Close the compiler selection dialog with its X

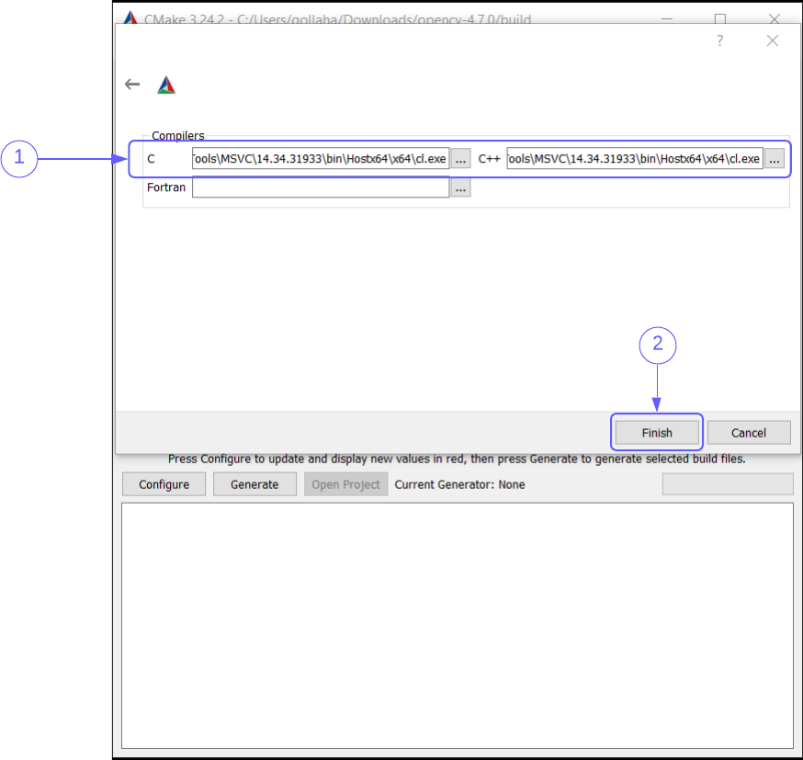[x=772, y=40]
